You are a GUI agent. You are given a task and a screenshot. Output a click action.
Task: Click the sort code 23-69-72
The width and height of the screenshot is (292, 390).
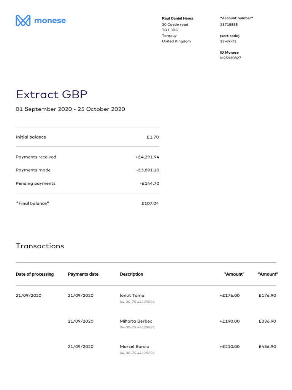click(x=228, y=41)
